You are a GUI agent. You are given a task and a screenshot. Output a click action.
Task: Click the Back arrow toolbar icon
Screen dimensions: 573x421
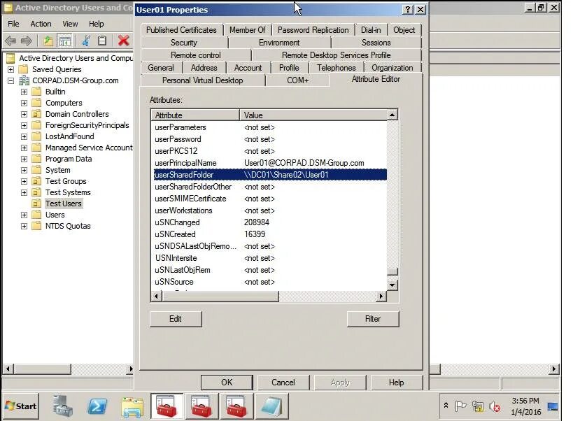(10, 41)
